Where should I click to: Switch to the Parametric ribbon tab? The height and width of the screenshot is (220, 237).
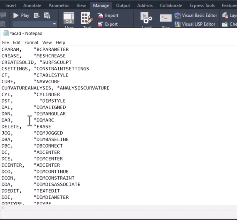59,5
